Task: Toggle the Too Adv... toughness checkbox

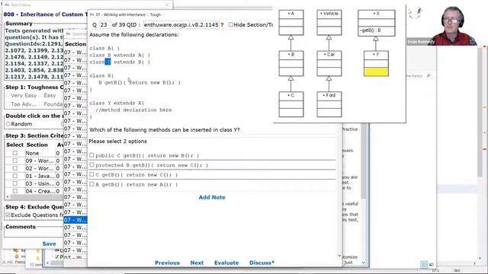Action: 8,104
